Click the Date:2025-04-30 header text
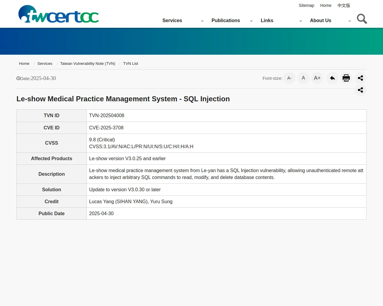 pyautogui.click(x=36, y=78)
